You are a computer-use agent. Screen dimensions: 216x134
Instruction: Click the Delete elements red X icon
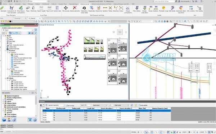75,9
